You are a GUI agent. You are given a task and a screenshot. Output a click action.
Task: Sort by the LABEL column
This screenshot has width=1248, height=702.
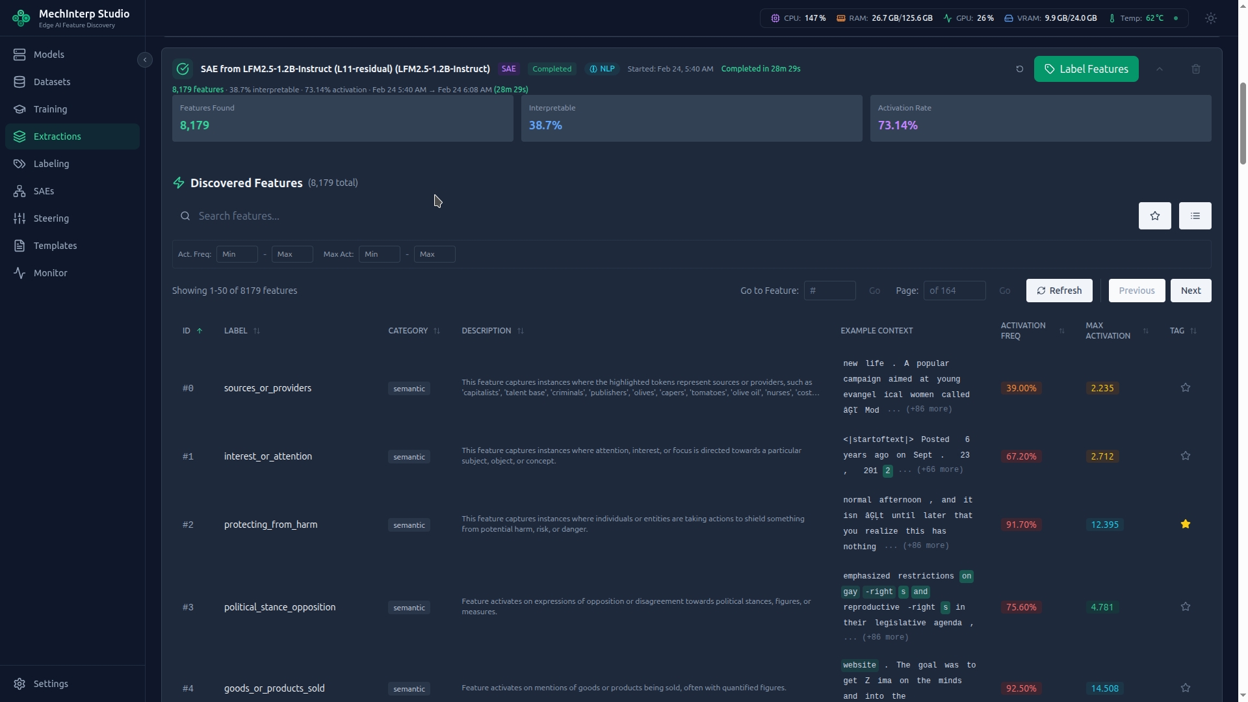242,331
